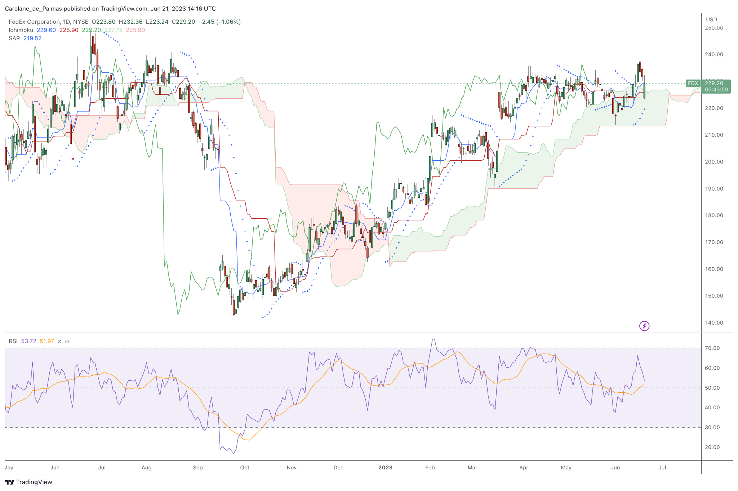Click the Aug label on the time axis
Image resolution: width=738 pixels, height=491 pixels.
pyautogui.click(x=146, y=468)
